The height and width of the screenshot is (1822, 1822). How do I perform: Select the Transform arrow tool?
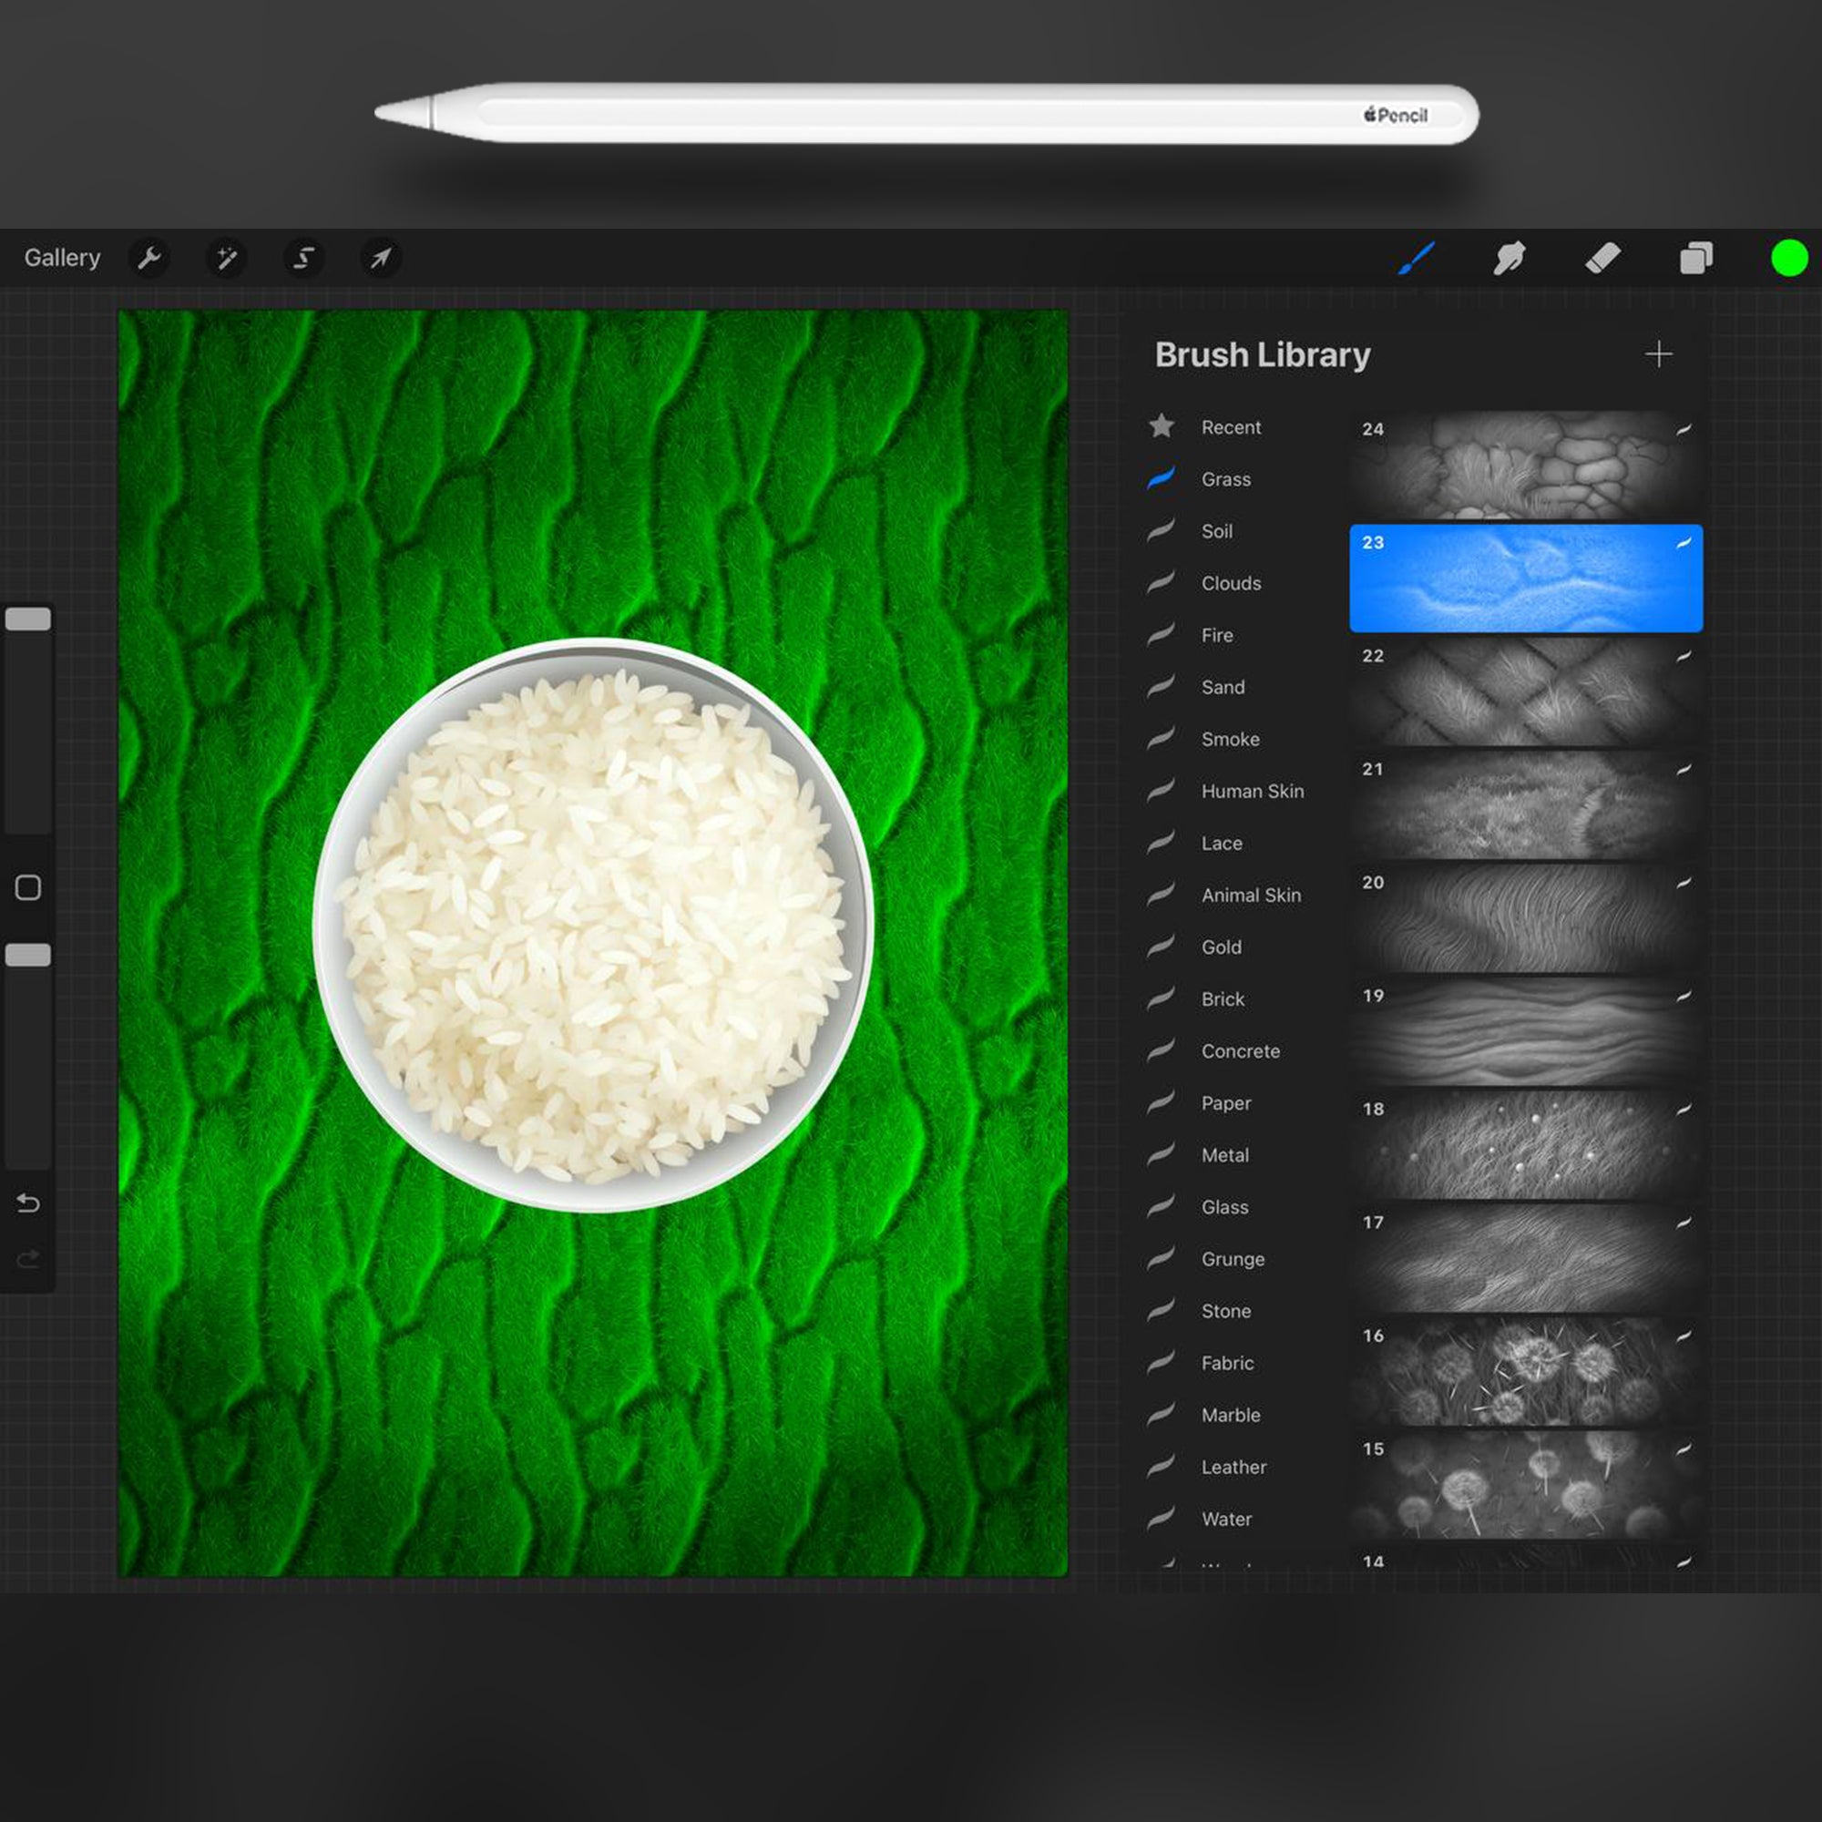379,259
